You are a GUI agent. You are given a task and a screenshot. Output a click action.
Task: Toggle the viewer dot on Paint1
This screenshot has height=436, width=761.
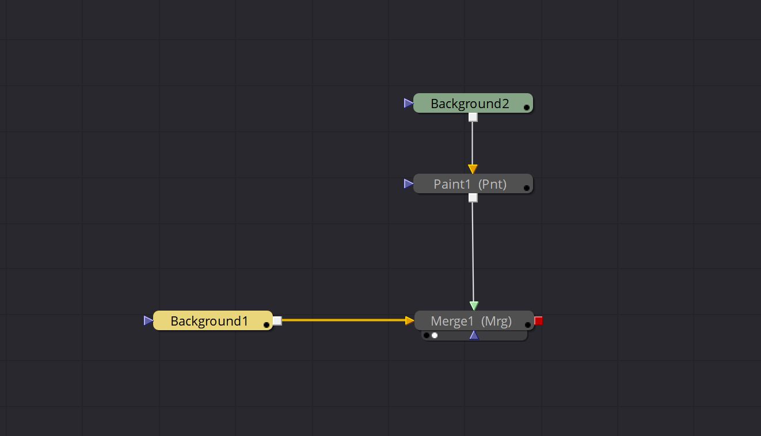[526, 188]
